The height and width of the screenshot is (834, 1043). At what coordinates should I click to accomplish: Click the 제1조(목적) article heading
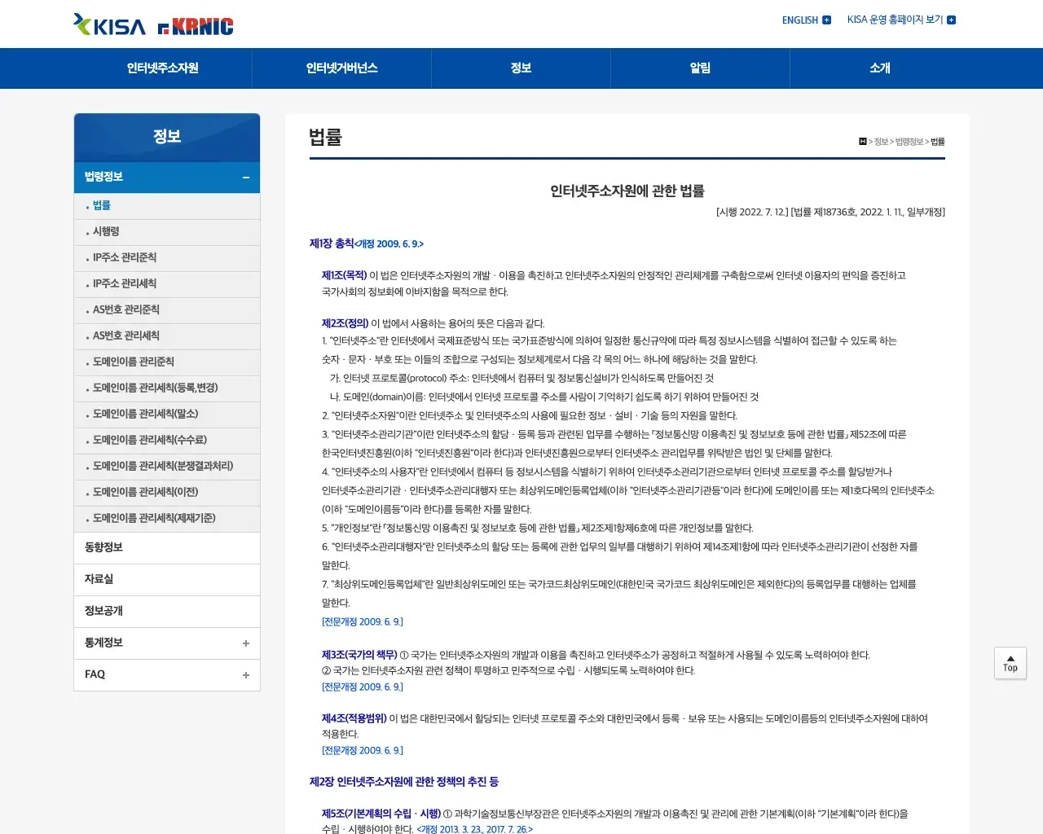[344, 275]
